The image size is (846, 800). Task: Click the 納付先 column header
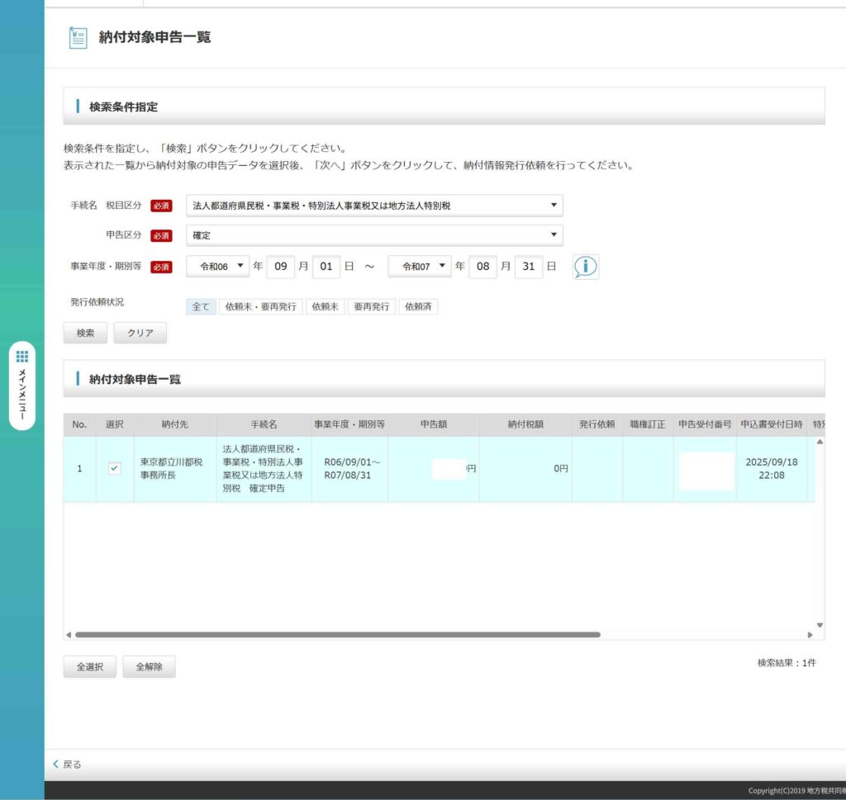[174, 424]
